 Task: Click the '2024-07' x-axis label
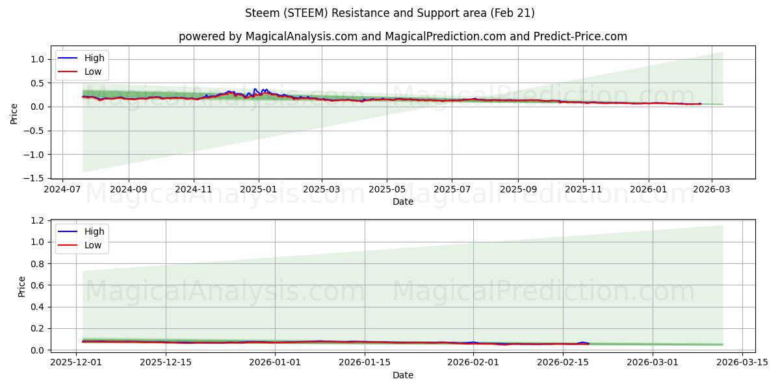[x=62, y=190]
